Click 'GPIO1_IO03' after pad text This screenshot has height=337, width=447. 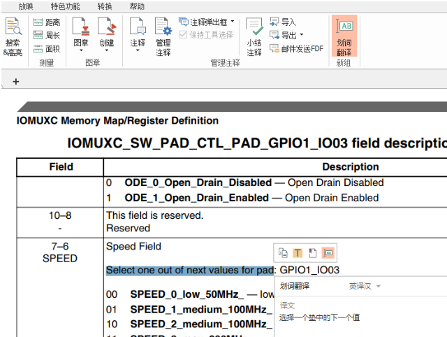(309, 270)
